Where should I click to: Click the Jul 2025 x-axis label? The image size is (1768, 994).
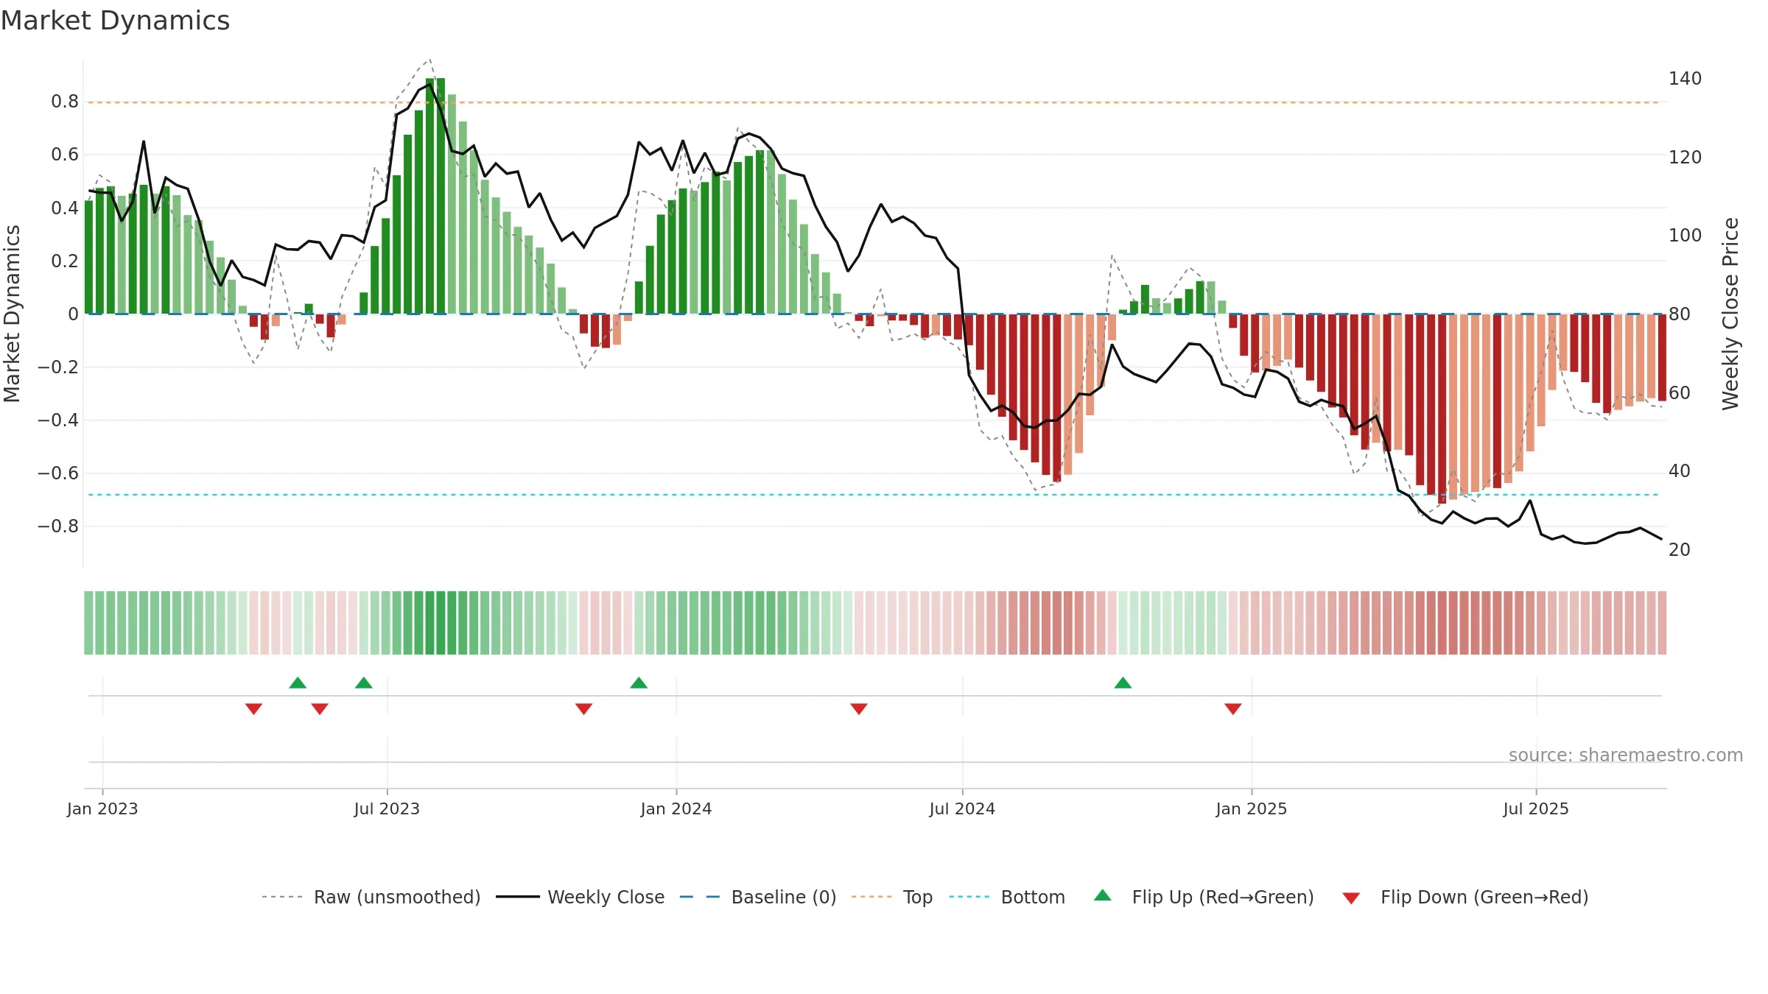(1536, 808)
